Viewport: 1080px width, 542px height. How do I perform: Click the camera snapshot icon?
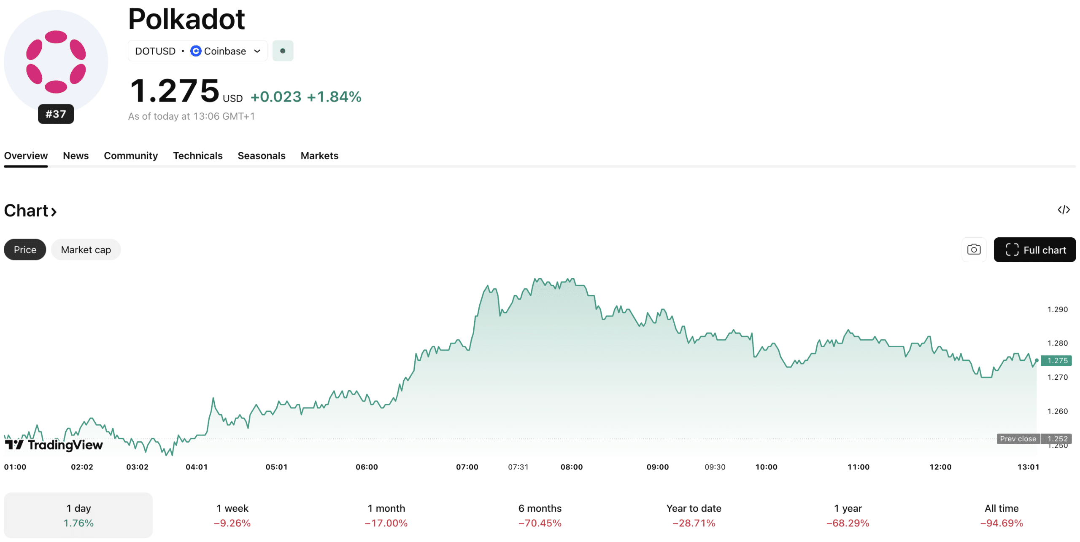point(974,250)
